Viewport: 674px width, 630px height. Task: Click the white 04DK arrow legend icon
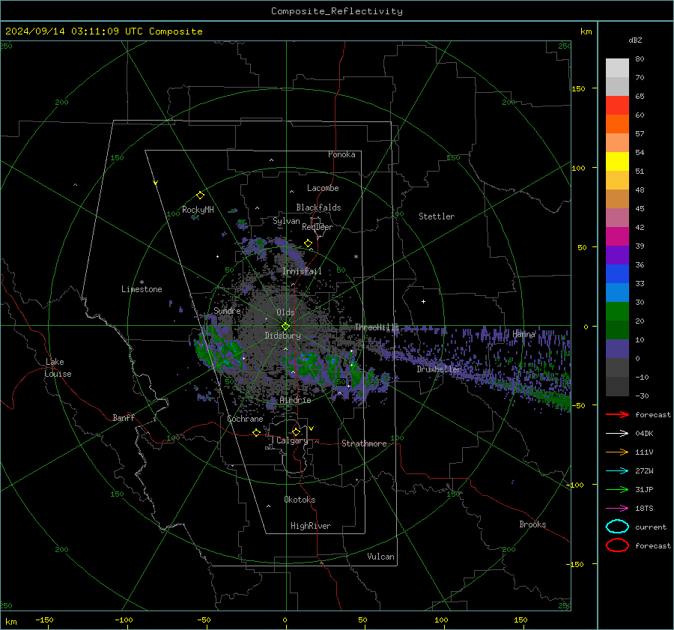(x=617, y=434)
